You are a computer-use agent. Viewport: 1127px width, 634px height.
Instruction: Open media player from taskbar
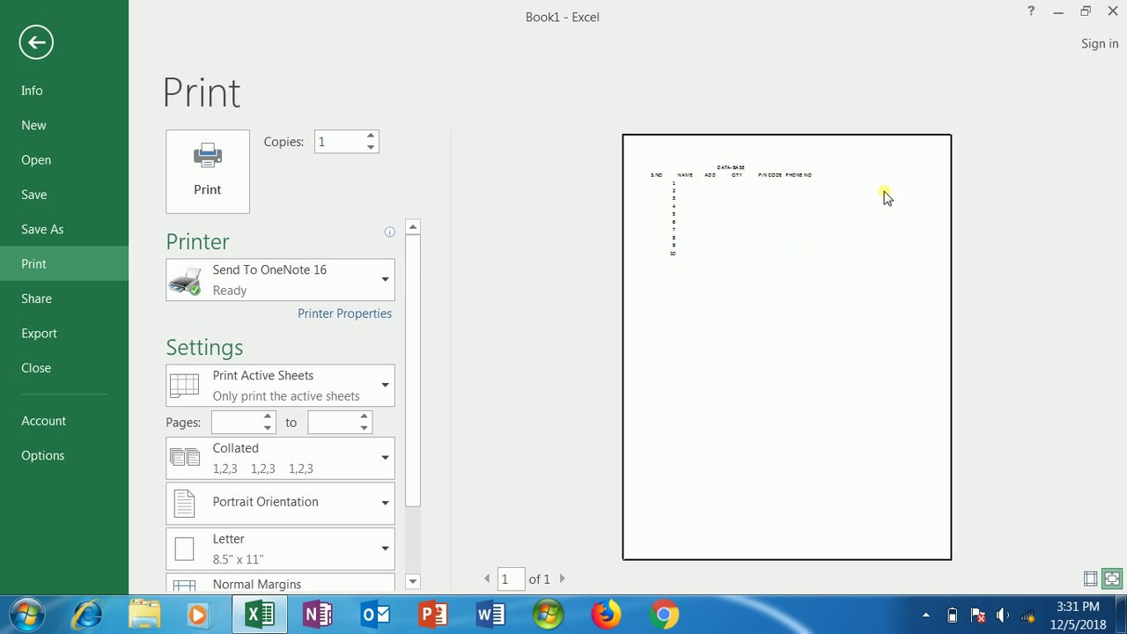197,614
